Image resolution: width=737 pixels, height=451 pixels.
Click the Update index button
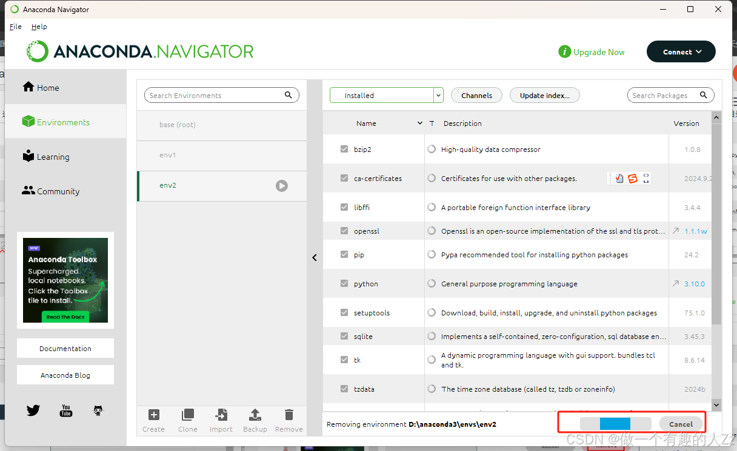click(x=545, y=95)
